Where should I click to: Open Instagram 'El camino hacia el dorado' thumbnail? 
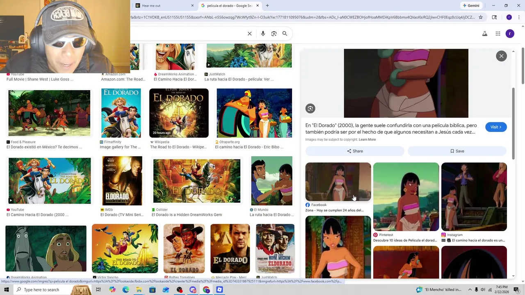click(474, 197)
